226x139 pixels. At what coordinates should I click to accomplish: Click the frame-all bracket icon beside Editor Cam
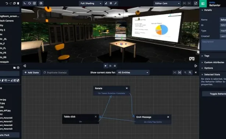pyautogui.click(x=184, y=3)
